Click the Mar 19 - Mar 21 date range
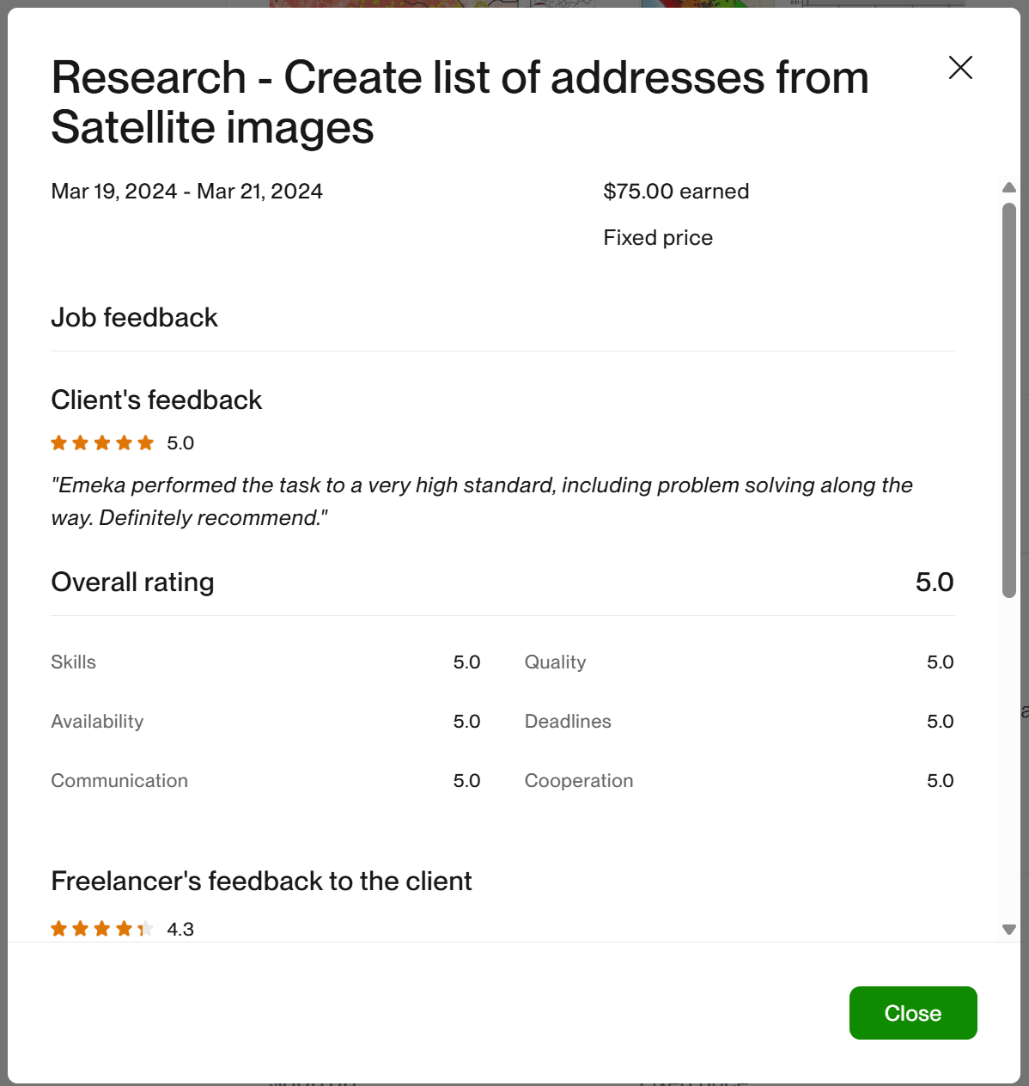 click(x=186, y=192)
